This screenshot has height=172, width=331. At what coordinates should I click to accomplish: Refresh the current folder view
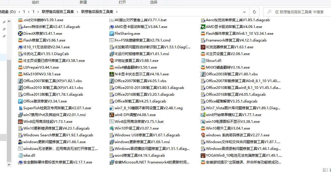pyautogui.click(x=254, y=12)
